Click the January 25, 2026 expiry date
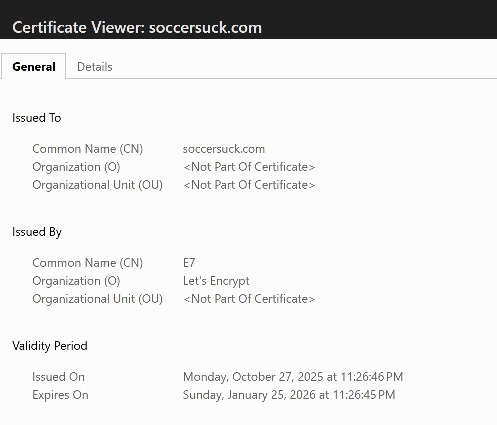The image size is (497, 425). pos(289,395)
